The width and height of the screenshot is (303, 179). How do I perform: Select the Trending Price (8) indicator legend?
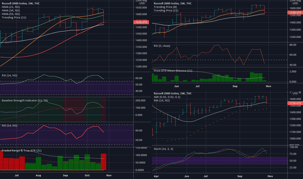pyautogui.click(x=165, y=7)
